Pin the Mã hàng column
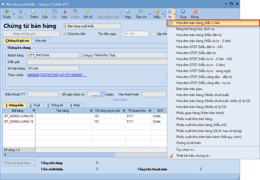 point(34,111)
